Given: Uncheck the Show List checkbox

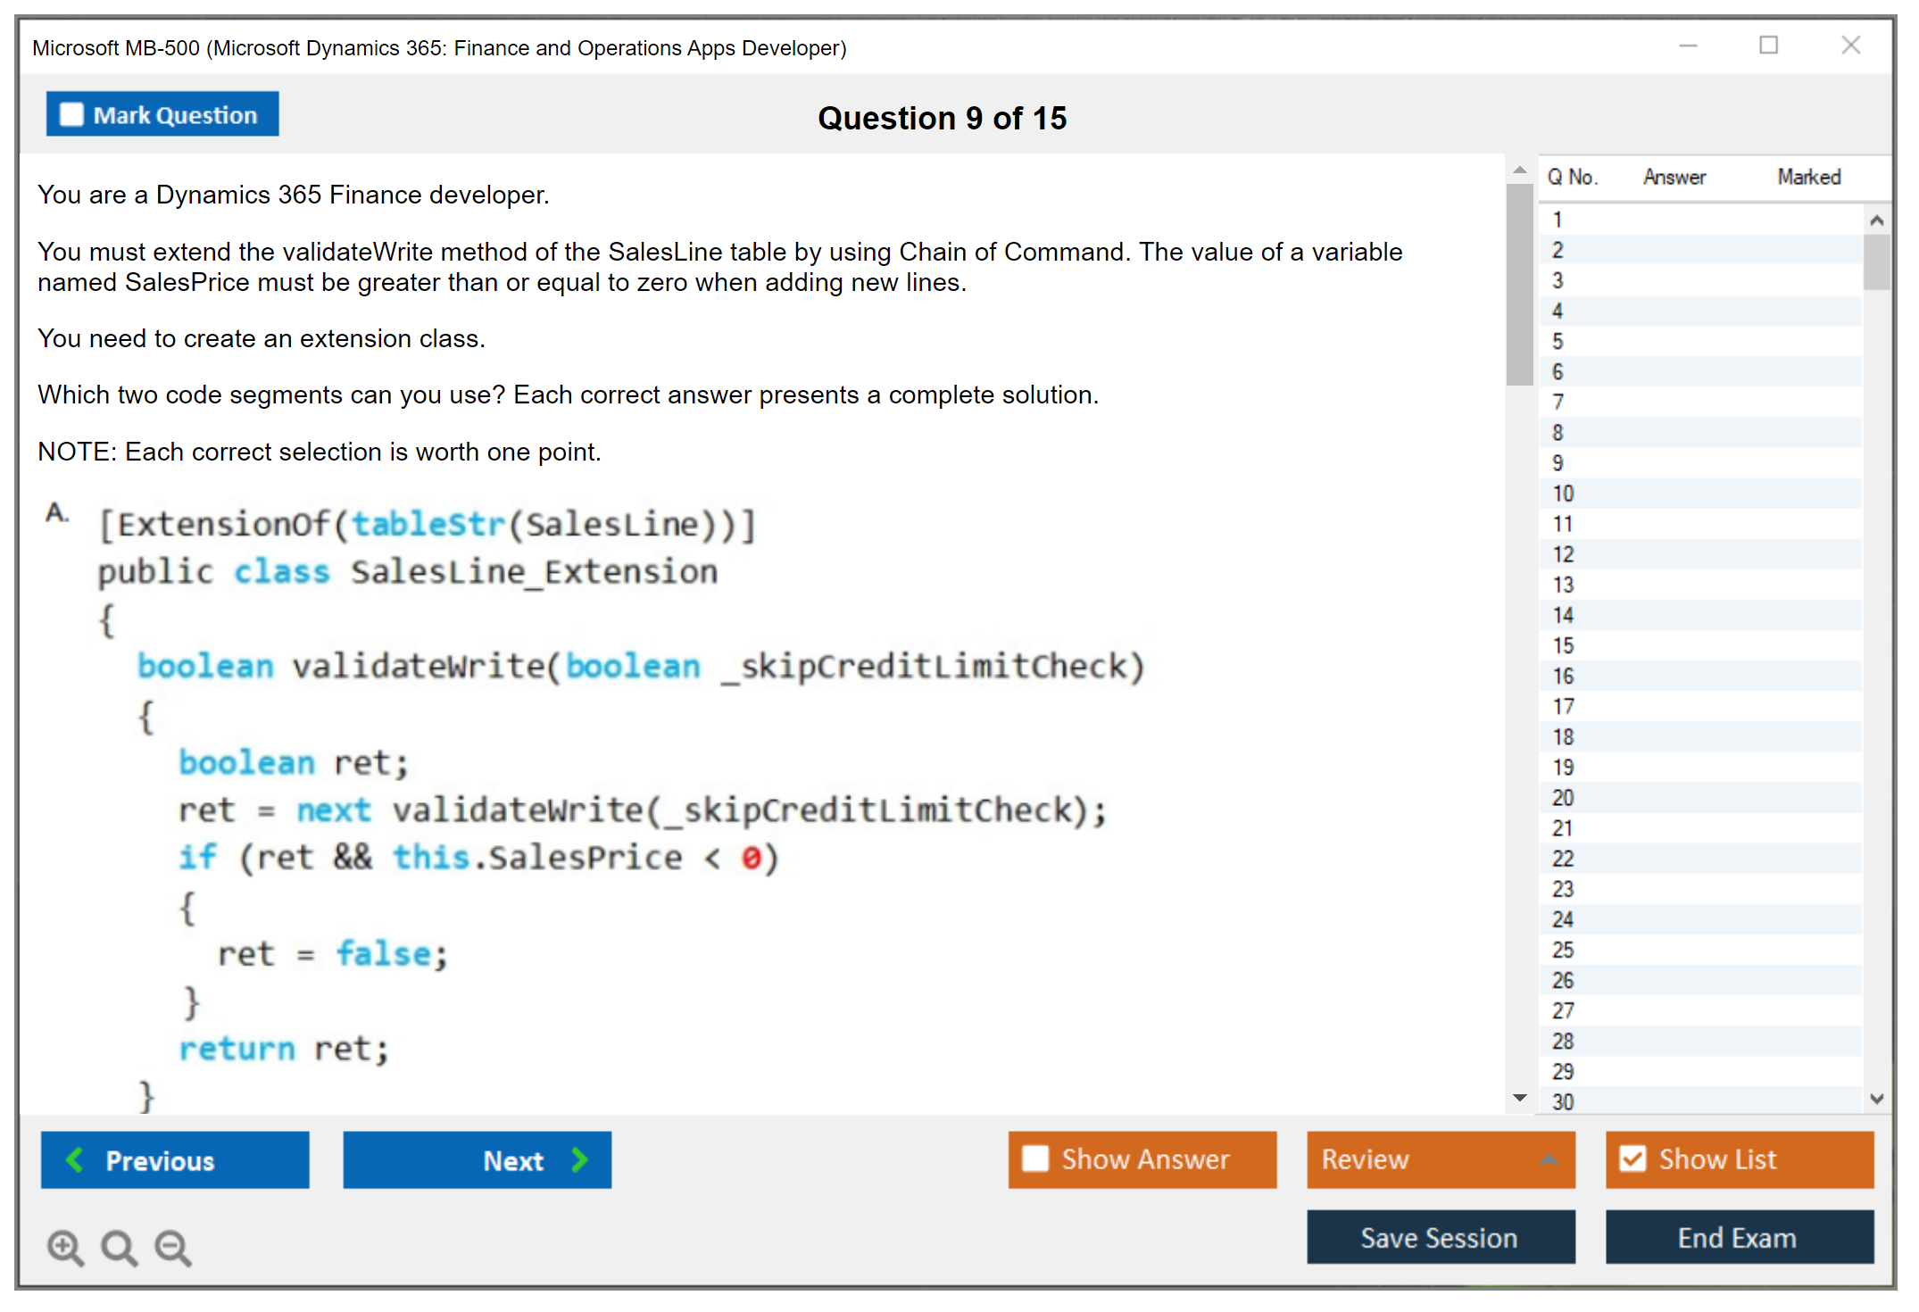Looking at the screenshot, I should point(1632,1158).
